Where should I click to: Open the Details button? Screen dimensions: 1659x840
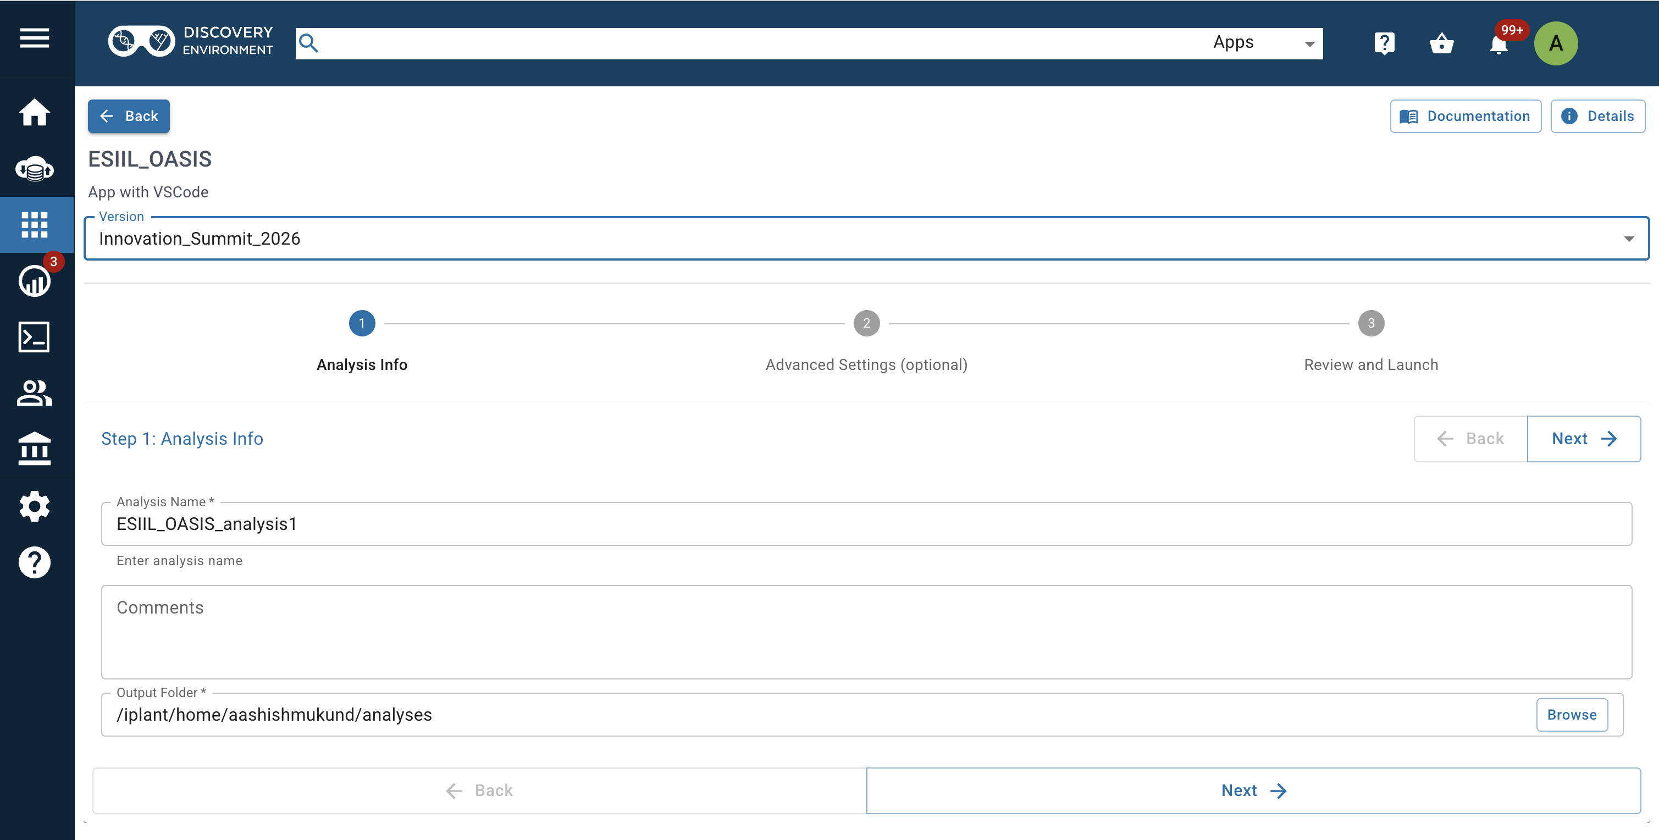point(1597,116)
